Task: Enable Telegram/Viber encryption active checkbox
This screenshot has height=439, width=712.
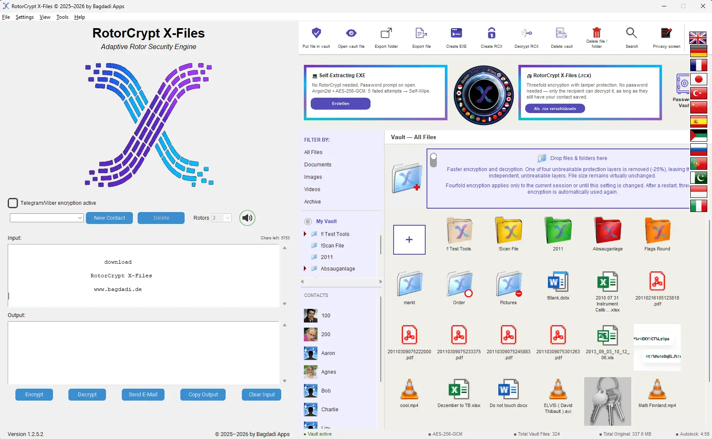Action: click(13, 203)
